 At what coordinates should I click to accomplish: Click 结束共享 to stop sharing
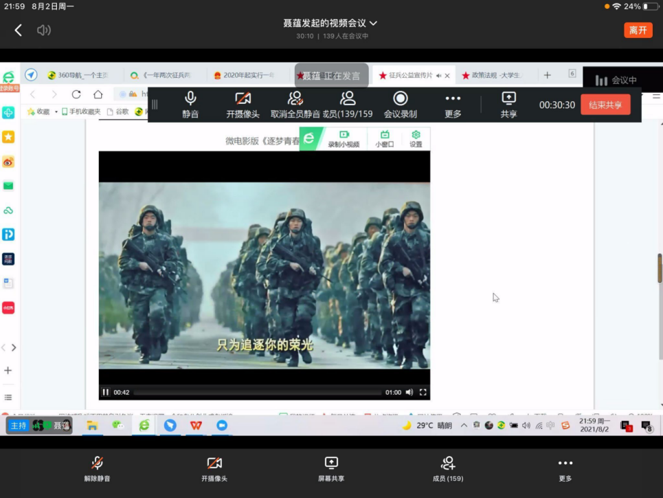click(605, 105)
